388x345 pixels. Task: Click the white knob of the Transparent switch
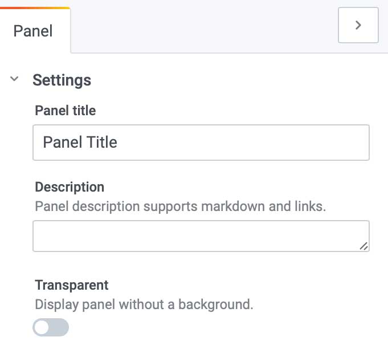click(42, 327)
